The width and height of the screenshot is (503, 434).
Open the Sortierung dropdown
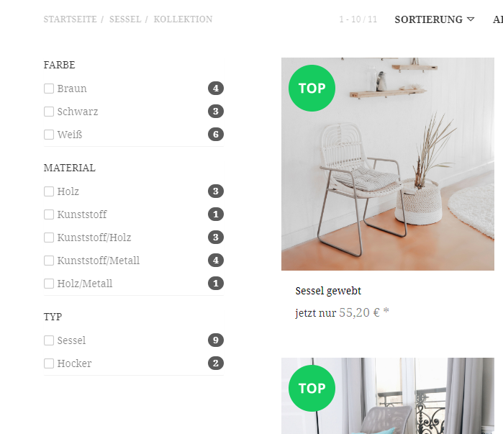(x=435, y=19)
